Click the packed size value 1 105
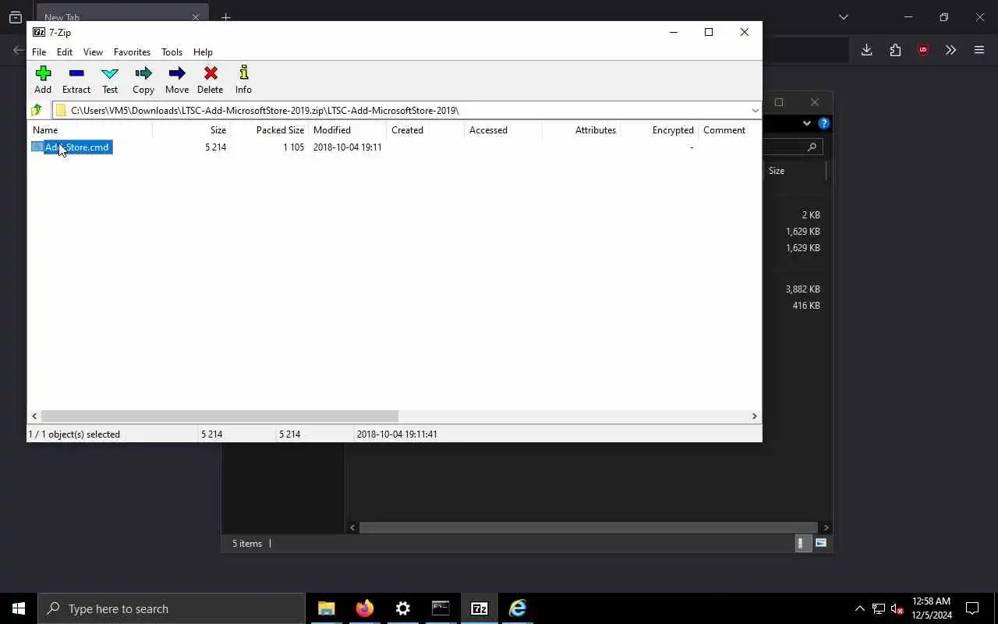This screenshot has height=624, width=998. pos(293,147)
